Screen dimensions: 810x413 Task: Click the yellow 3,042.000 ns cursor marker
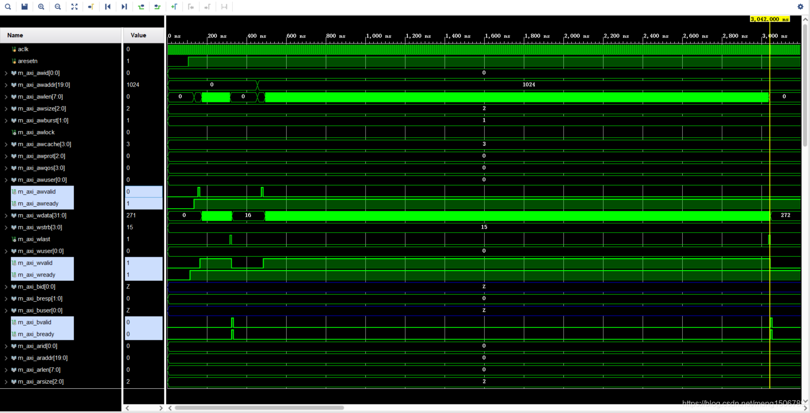(769, 19)
